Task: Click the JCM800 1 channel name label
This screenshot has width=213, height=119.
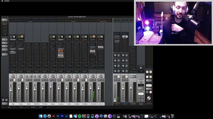Action: pos(77,104)
